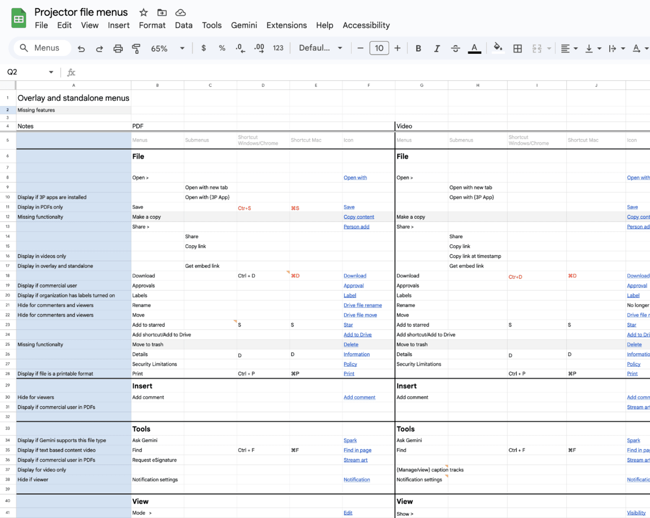
Task: Print the spreadsheet
Action: click(x=118, y=48)
